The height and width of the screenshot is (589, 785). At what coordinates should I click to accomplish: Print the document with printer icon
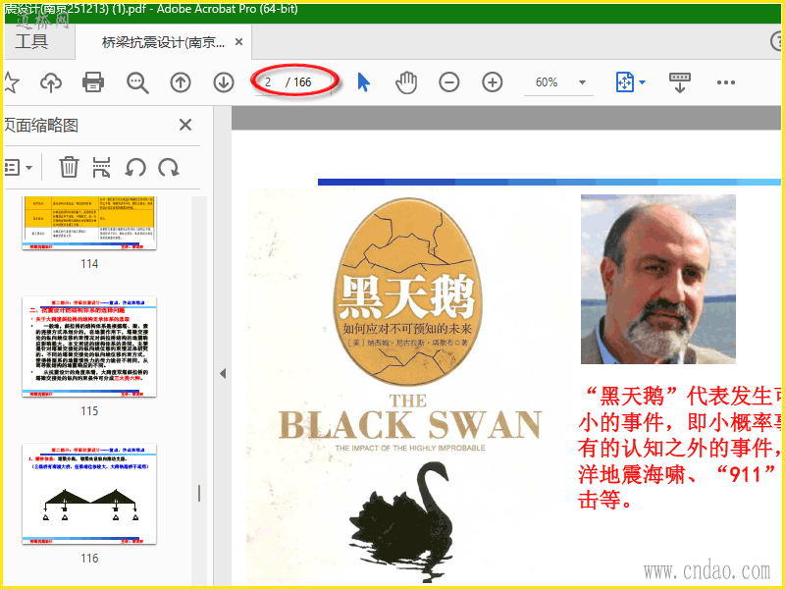coord(93,82)
